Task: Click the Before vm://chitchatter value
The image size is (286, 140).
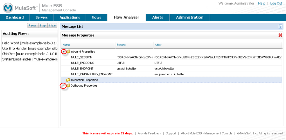Action: 127,69
